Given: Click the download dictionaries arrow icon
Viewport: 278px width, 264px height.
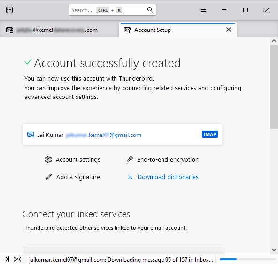Looking at the screenshot, I should 130,177.
